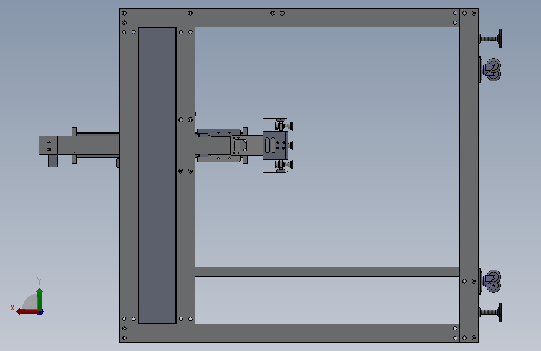Select the thin horizontal cross bar
This screenshot has width=541, height=351.
click(x=327, y=271)
